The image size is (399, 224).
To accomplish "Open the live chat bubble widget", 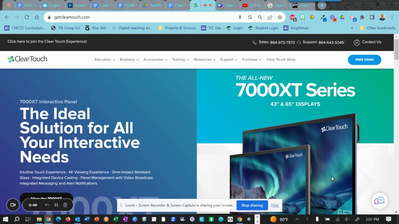I will pyautogui.click(x=379, y=201).
